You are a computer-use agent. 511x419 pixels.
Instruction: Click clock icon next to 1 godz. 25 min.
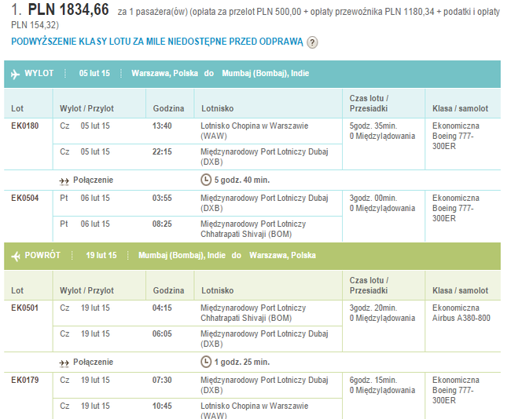click(206, 362)
